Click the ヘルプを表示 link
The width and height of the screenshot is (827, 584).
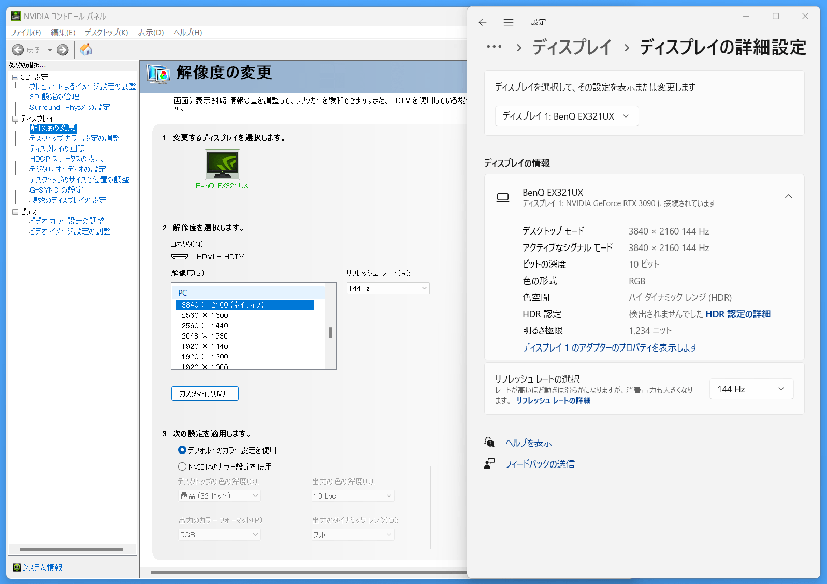[x=529, y=443]
